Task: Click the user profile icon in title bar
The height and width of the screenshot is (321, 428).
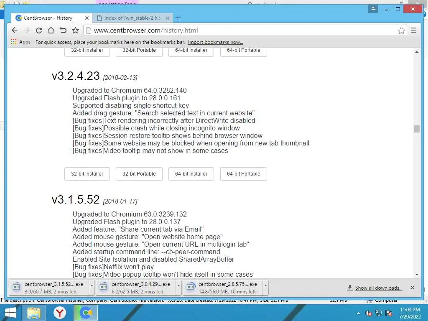Action: click(x=373, y=9)
